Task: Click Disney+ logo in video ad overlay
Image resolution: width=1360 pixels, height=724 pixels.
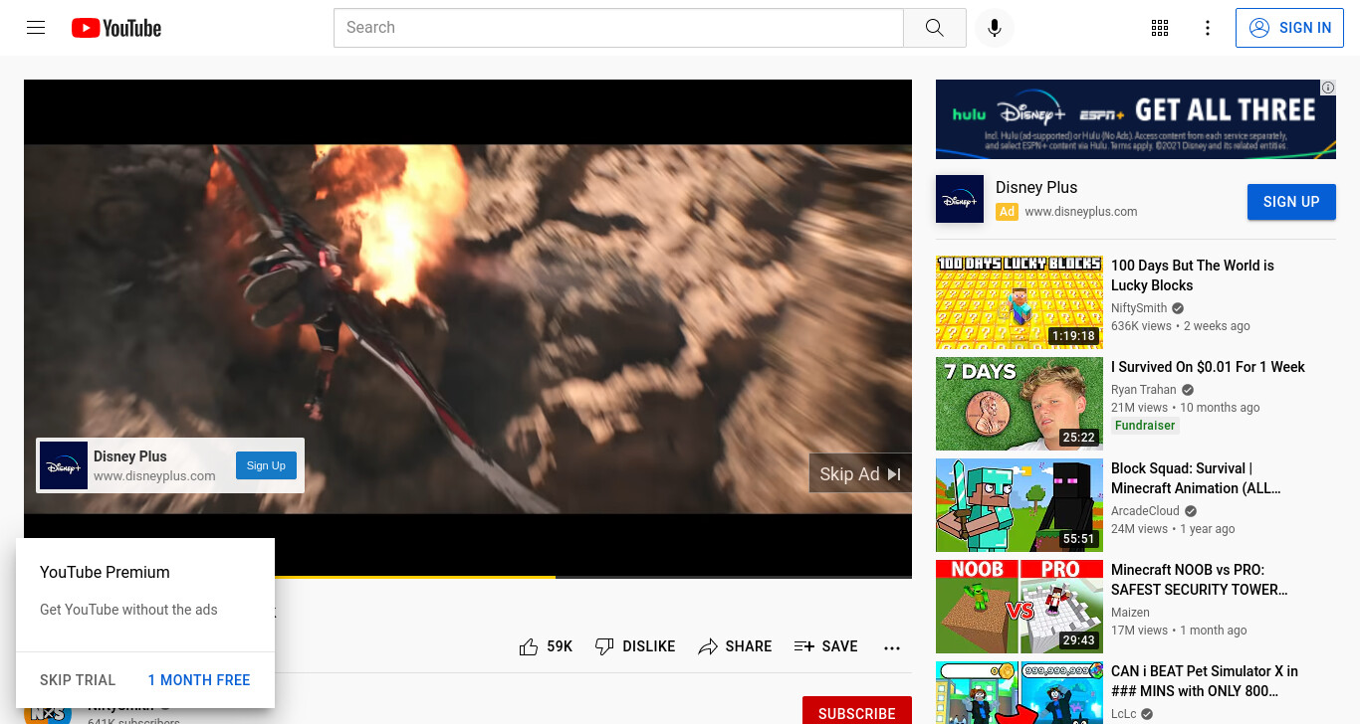Action: 64,465
